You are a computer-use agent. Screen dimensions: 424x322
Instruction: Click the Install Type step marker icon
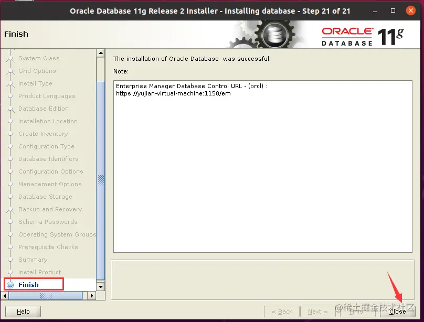tap(10, 84)
